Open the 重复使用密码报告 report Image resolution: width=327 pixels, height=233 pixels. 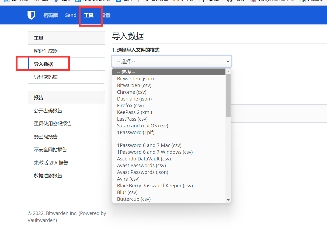[66, 124]
